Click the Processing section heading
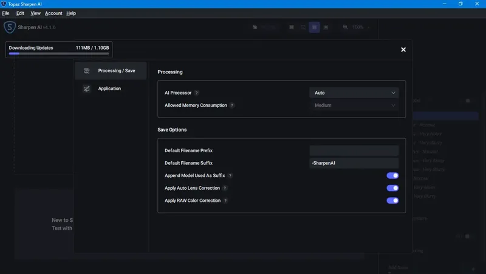 point(170,72)
